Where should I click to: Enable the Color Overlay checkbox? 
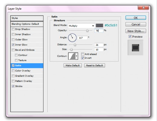(x=13, y=71)
